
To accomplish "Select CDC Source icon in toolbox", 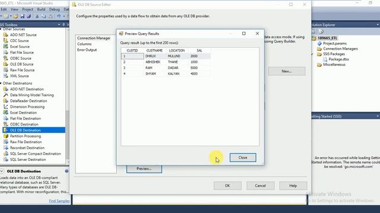I will coord(5,41).
